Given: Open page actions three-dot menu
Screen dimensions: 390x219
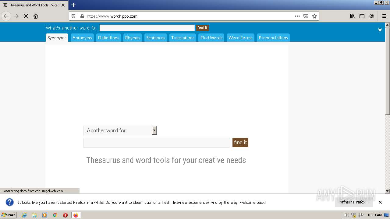Looking at the screenshot, I should 297,16.
